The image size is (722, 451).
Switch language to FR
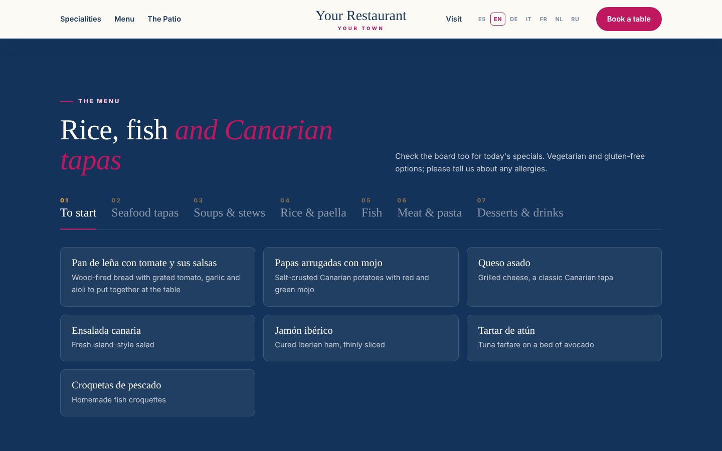tap(544, 19)
